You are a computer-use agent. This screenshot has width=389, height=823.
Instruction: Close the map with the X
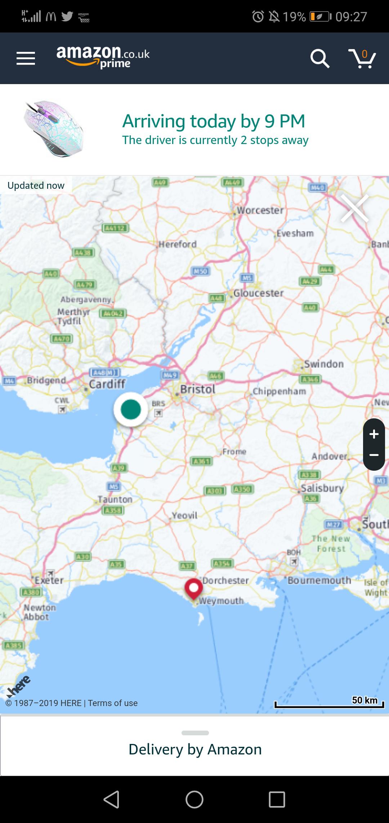[x=355, y=208]
